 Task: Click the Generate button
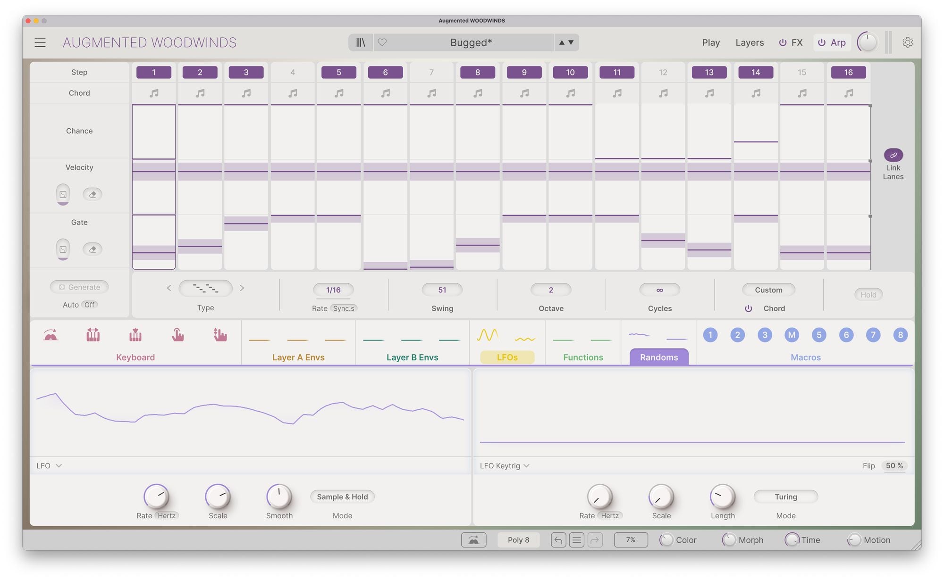point(79,287)
